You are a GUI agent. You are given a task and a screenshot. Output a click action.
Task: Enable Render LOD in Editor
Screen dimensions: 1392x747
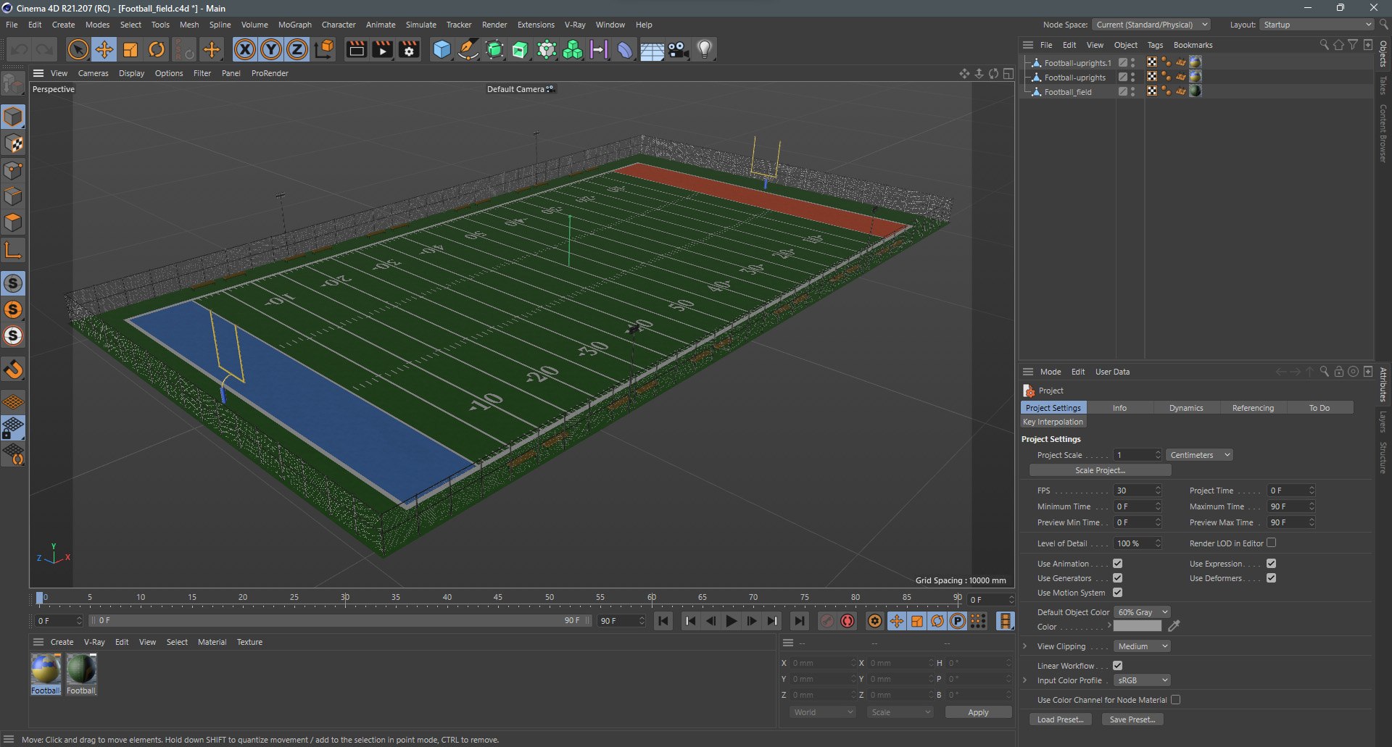pyautogui.click(x=1271, y=543)
